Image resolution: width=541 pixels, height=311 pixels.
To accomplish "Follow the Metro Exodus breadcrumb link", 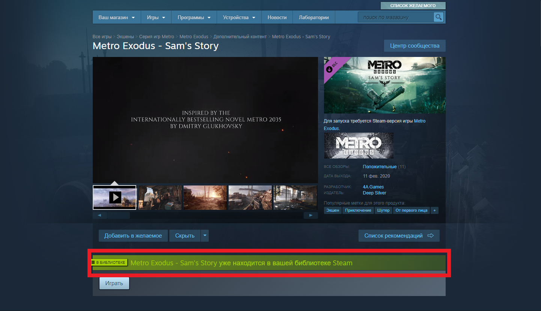I will [194, 37].
